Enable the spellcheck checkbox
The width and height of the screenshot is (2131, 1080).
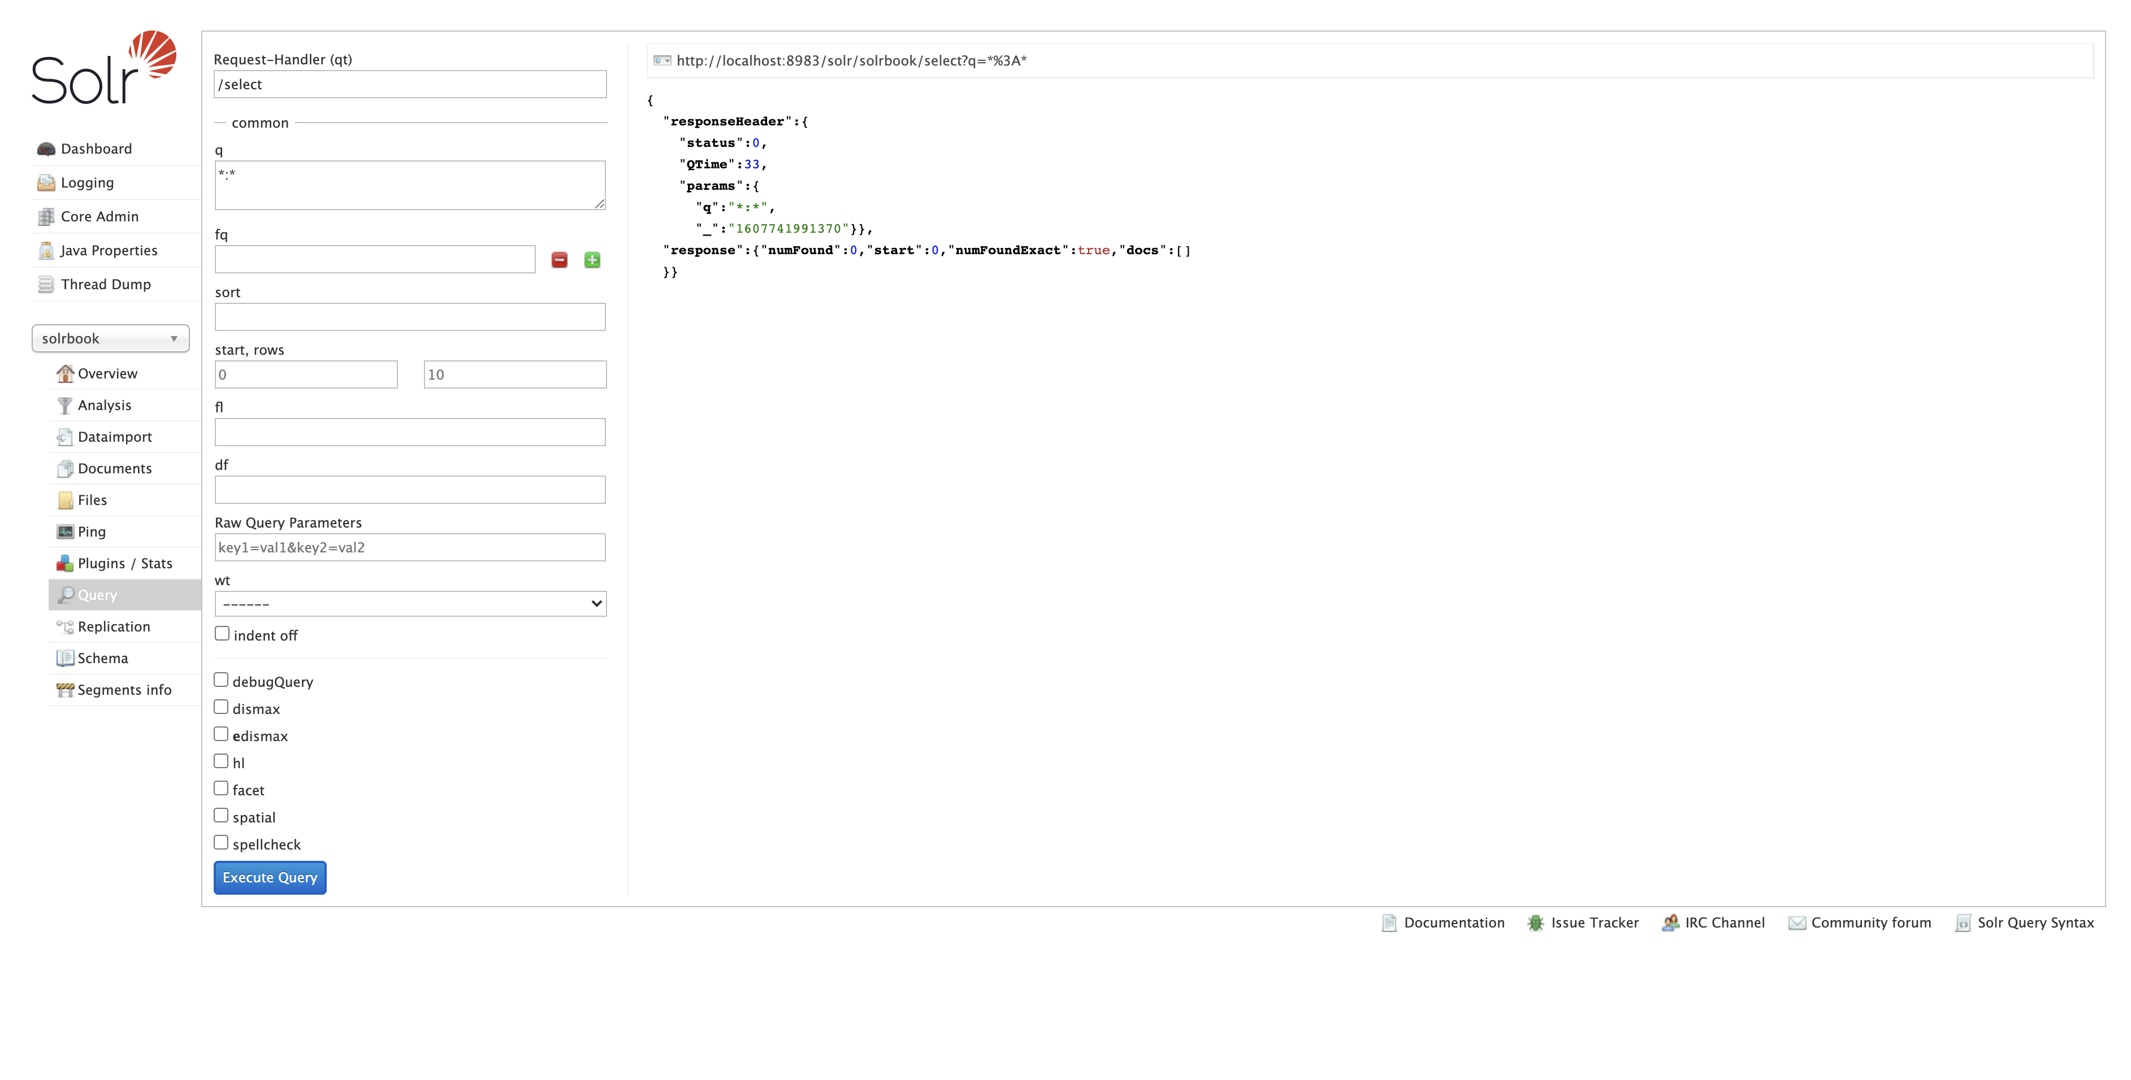tap(221, 843)
